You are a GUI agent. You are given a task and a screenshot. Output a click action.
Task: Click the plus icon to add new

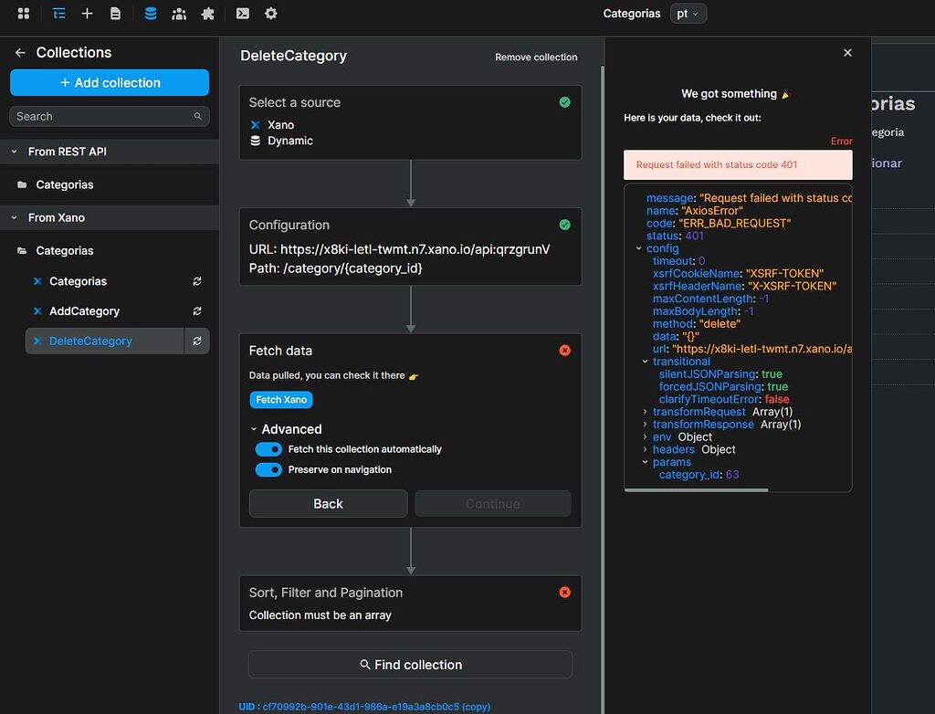(88, 14)
